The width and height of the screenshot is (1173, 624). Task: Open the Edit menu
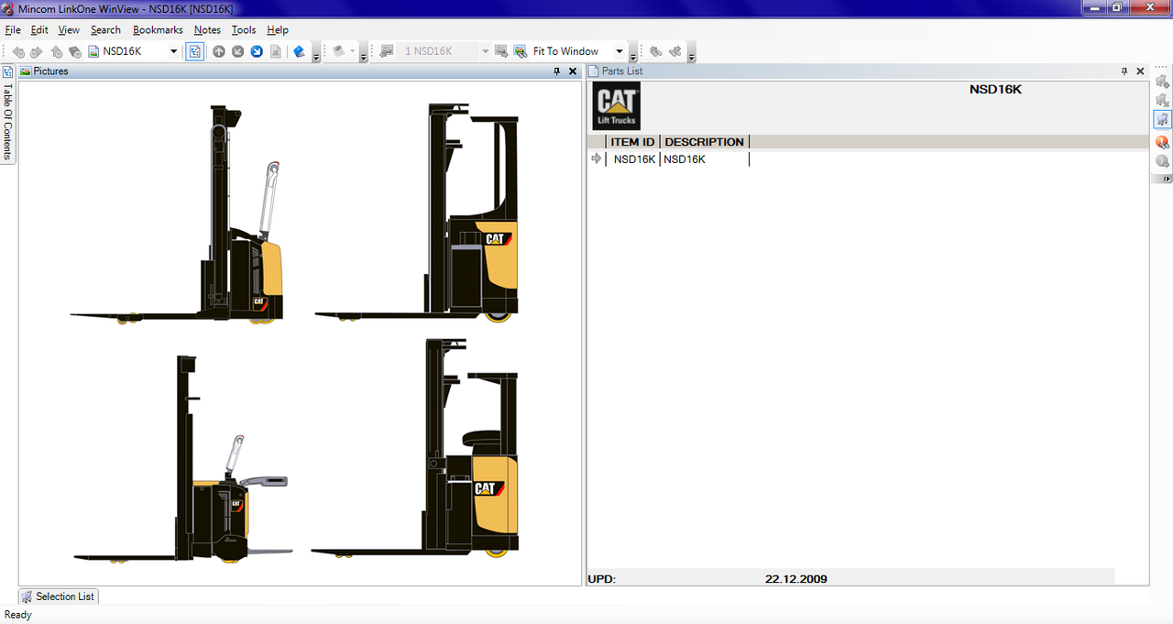[x=39, y=30]
